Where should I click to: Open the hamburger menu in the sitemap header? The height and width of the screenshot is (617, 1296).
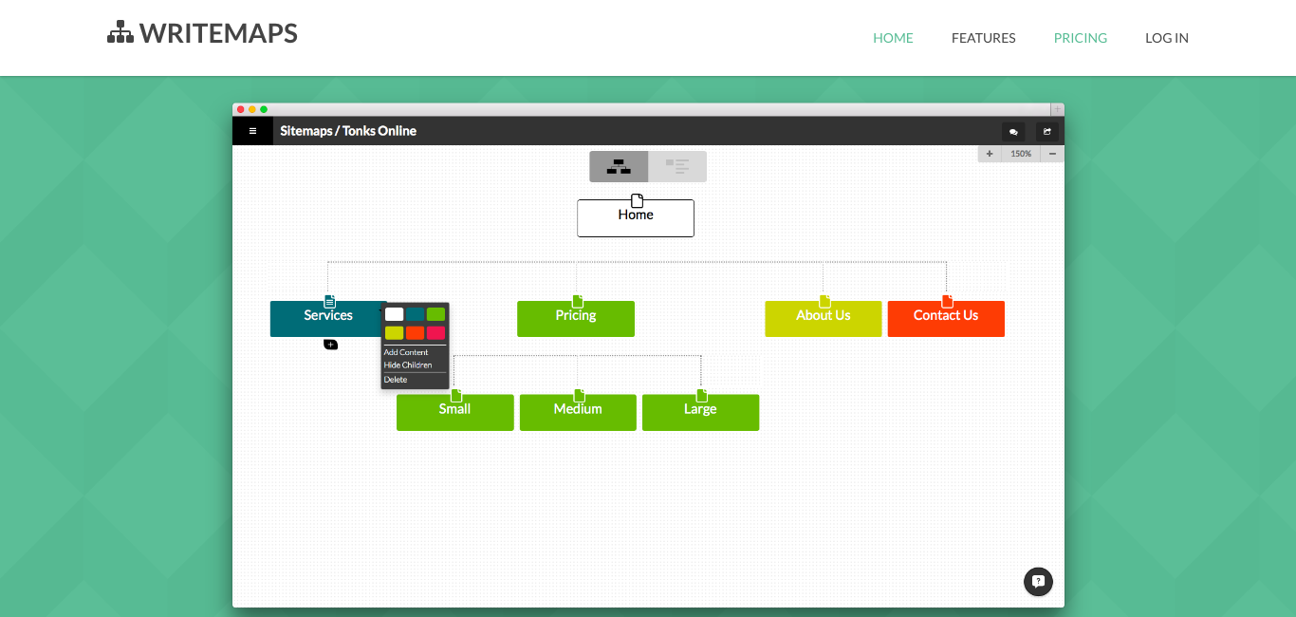(x=252, y=131)
